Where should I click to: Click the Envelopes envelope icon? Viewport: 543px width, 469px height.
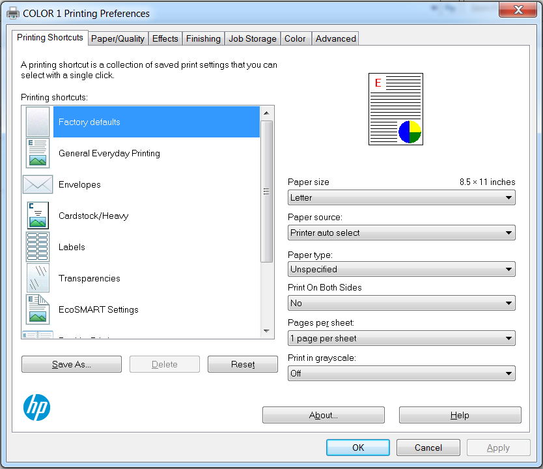pyautogui.click(x=38, y=184)
